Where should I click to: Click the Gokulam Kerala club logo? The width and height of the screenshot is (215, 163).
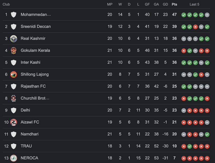pos(14,51)
